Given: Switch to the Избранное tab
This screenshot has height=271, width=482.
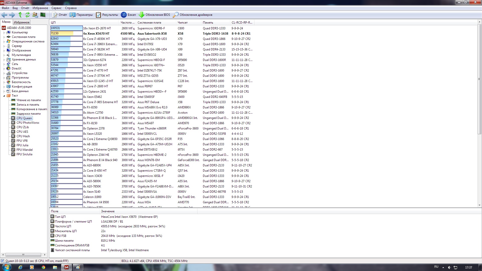Looking at the screenshot, I should (x=22, y=22).
